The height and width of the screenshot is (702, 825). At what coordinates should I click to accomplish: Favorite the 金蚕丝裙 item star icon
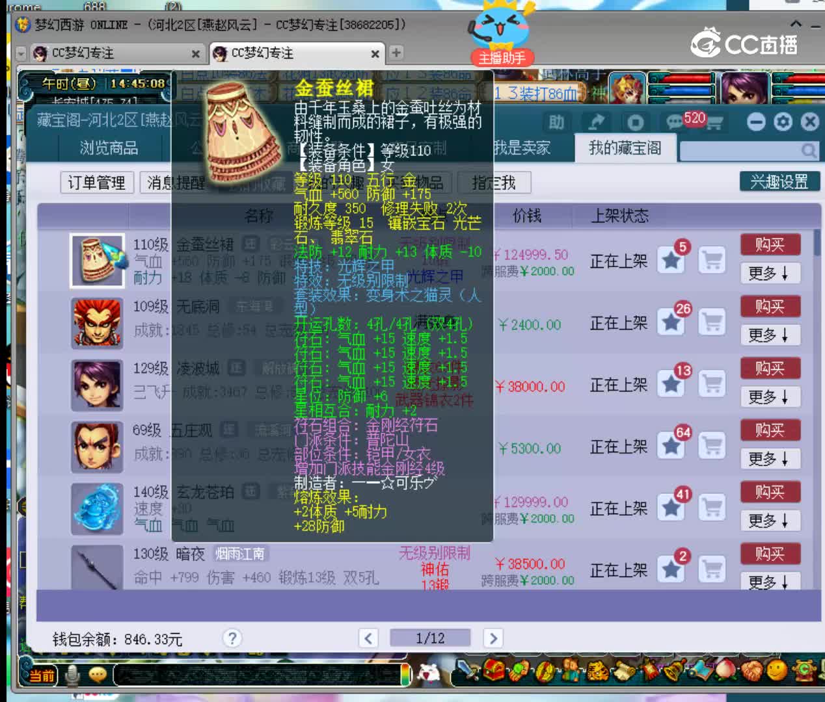pyautogui.click(x=671, y=261)
